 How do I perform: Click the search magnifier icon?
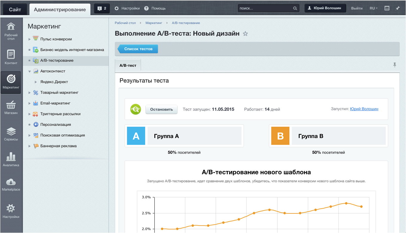tap(295, 8)
